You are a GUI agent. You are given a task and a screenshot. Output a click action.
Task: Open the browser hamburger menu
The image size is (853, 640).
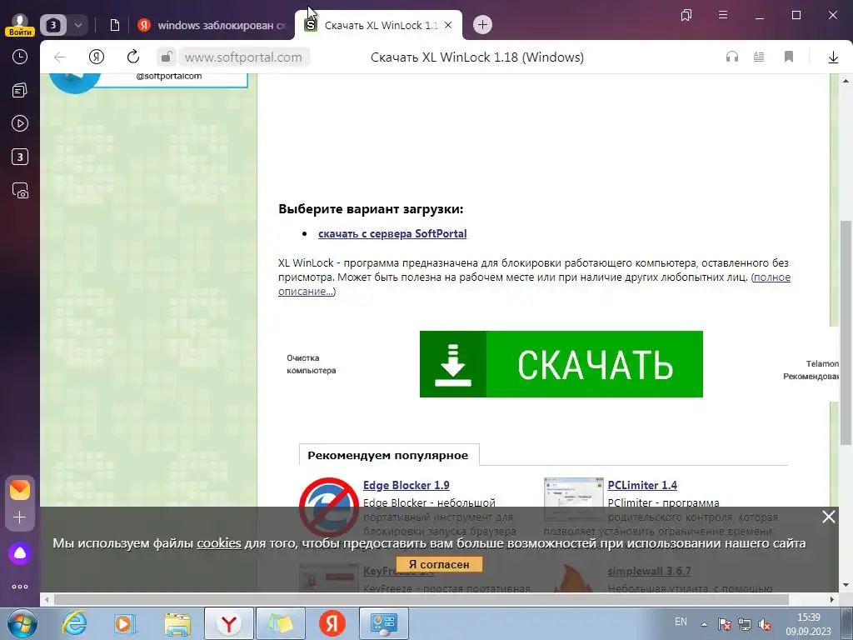[x=723, y=15]
